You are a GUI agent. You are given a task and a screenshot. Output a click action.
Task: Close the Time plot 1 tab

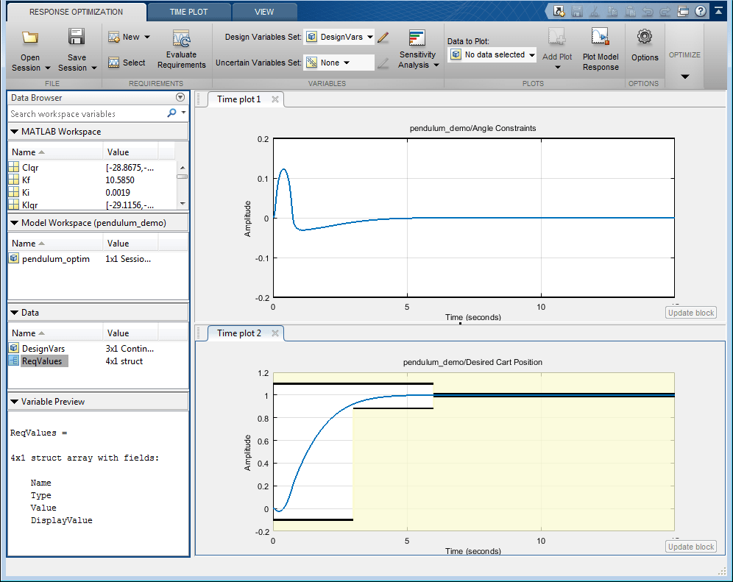275,99
